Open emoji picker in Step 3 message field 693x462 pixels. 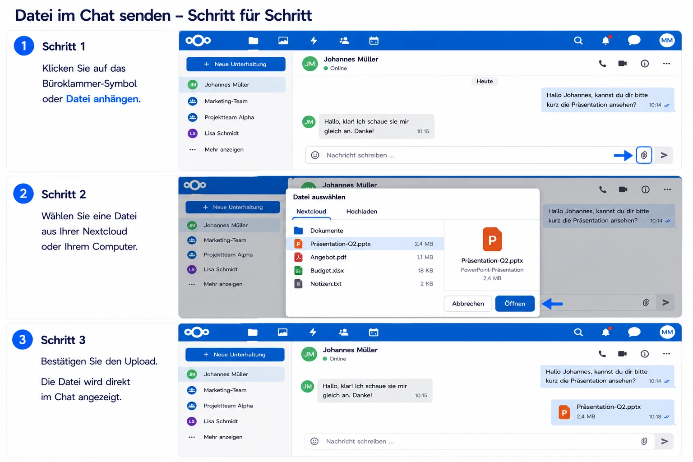[x=315, y=441]
